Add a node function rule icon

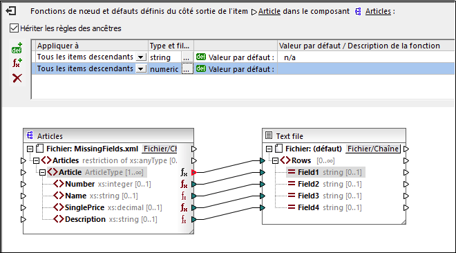pyautogui.click(x=17, y=62)
